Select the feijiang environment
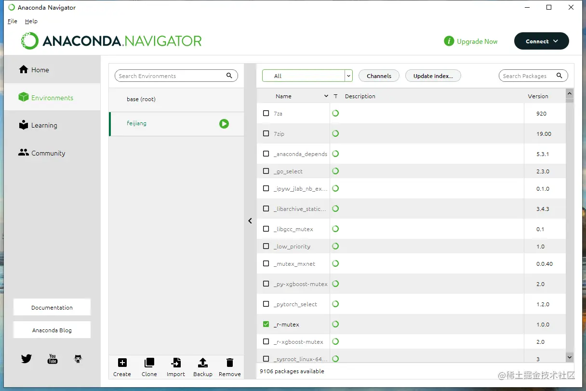The image size is (586, 391). point(176,124)
